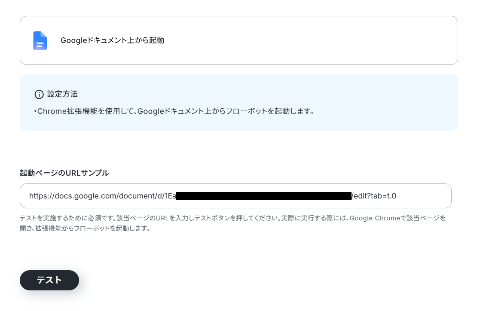Click the blue Google Docs file icon
Viewport: 483px width, 311px height.
[40, 40]
